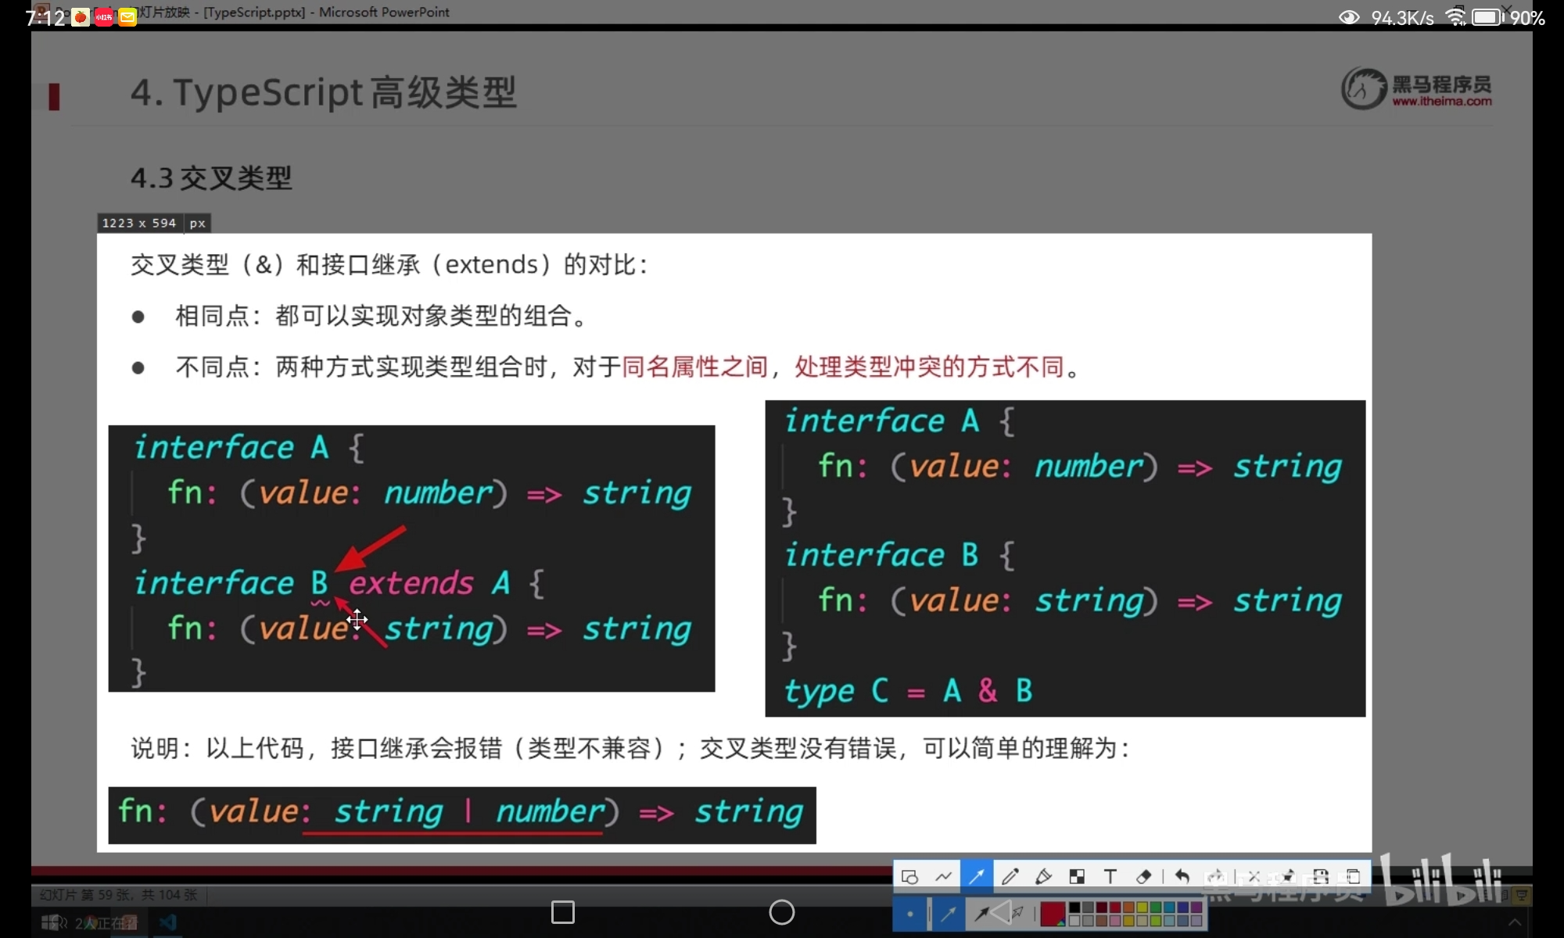The image size is (1564, 938).
Task: Select the mosaic blur tool
Action: tap(1077, 876)
